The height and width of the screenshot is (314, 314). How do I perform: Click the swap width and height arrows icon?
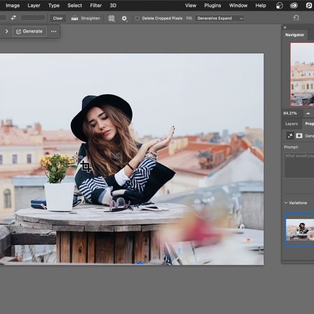click(x=14, y=18)
